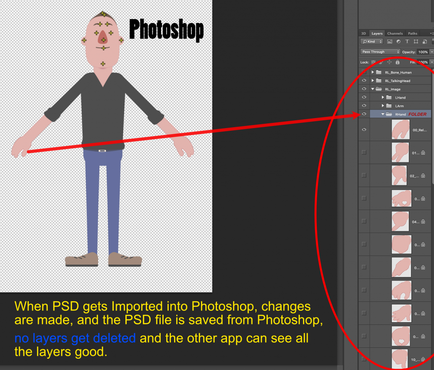Show the 01... hand layer
This screenshot has height=370, width=434.
364,152
